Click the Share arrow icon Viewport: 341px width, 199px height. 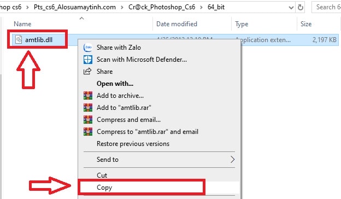[x=87, y=71]
